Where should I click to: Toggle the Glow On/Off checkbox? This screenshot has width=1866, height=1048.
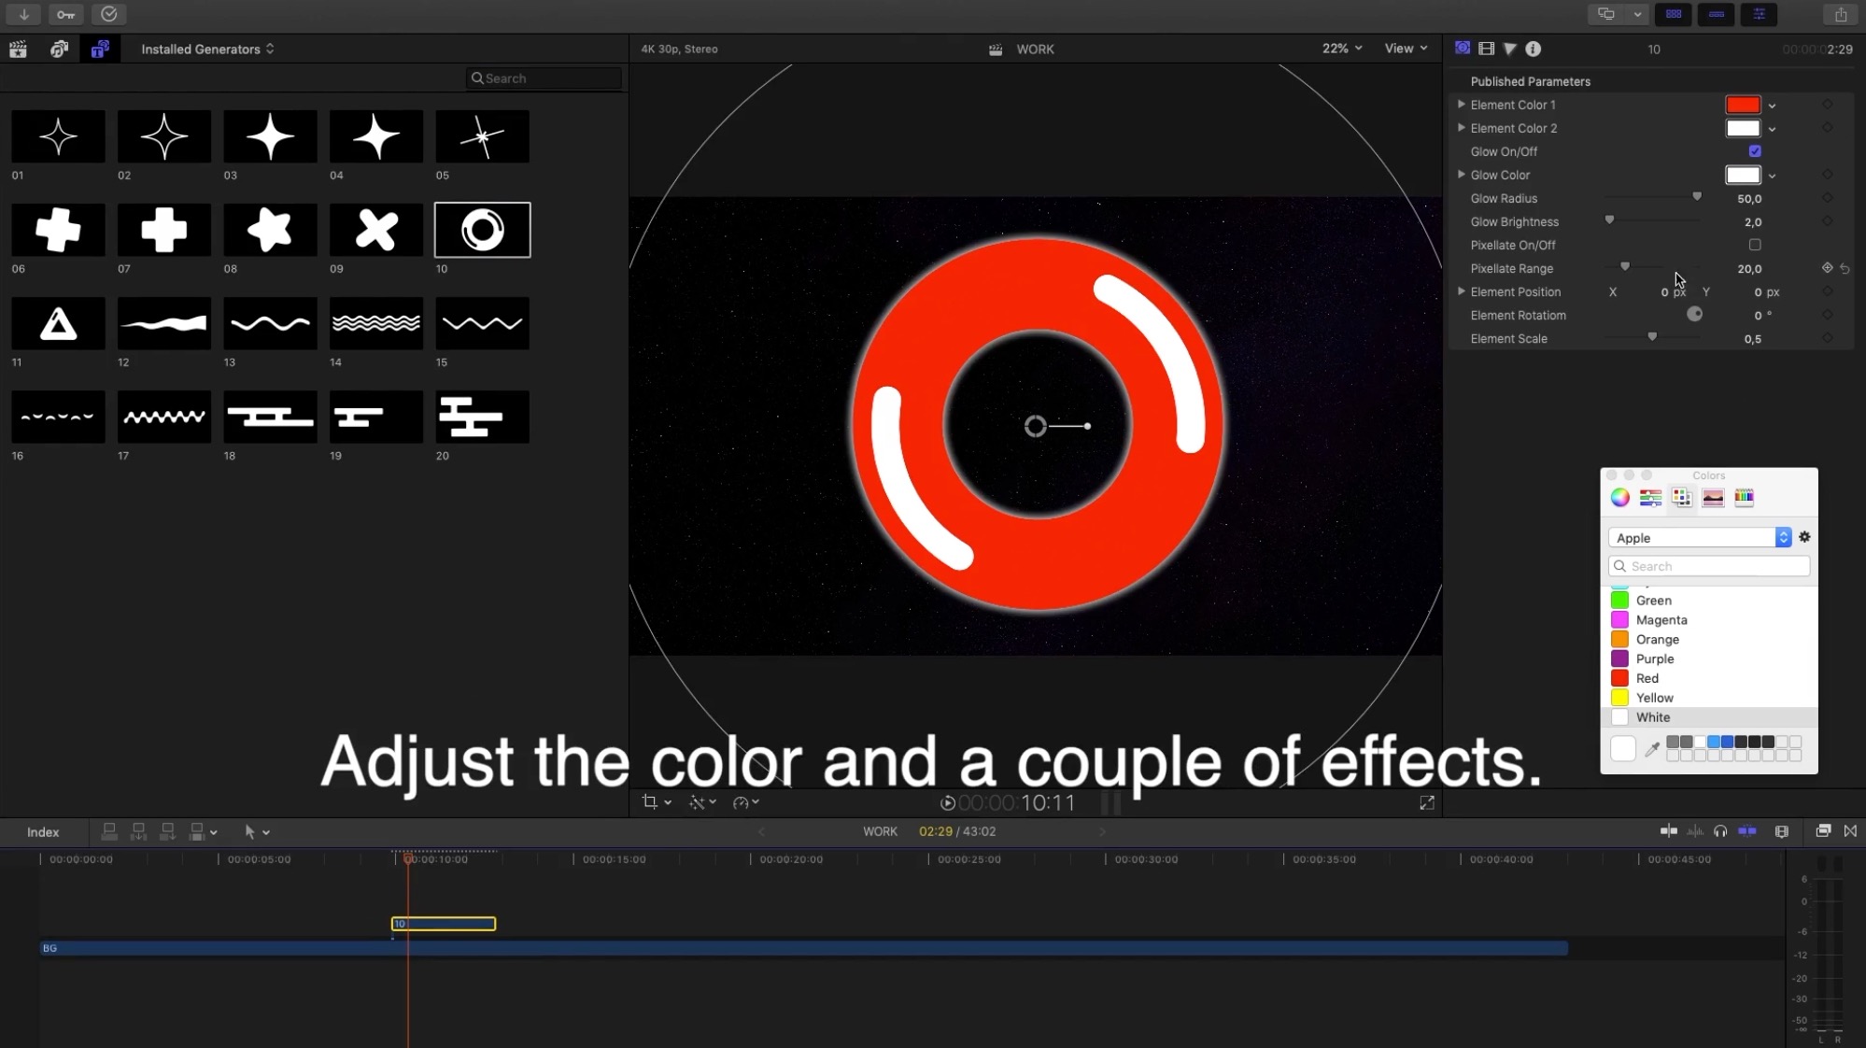tap(1755, 151)
